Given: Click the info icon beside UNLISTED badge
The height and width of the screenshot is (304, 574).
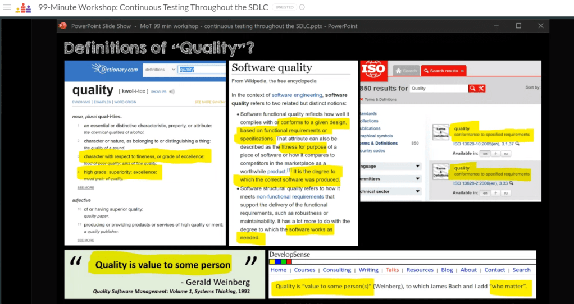Looking at the screenshot, I should tap(302, 7).
